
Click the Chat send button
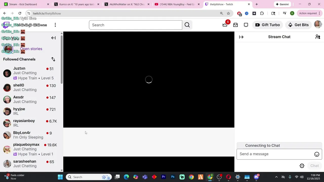315,166
